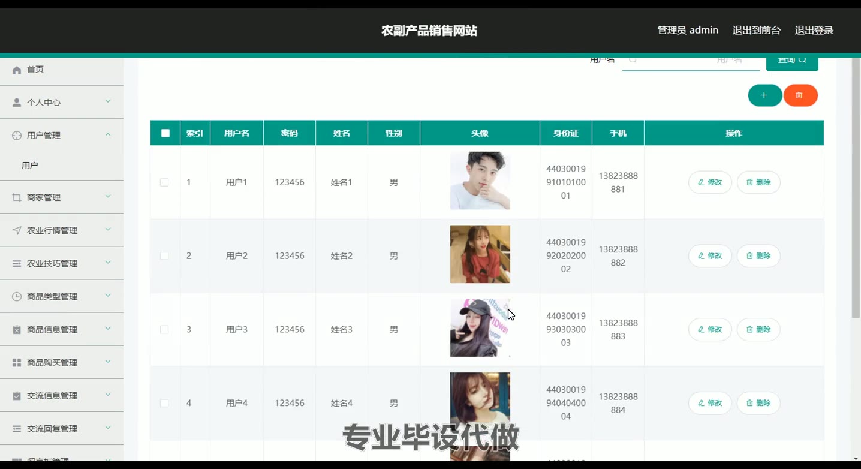Expand the 农业技巧管理 chevron
The image size is (861, 469).
pos(108,262)
